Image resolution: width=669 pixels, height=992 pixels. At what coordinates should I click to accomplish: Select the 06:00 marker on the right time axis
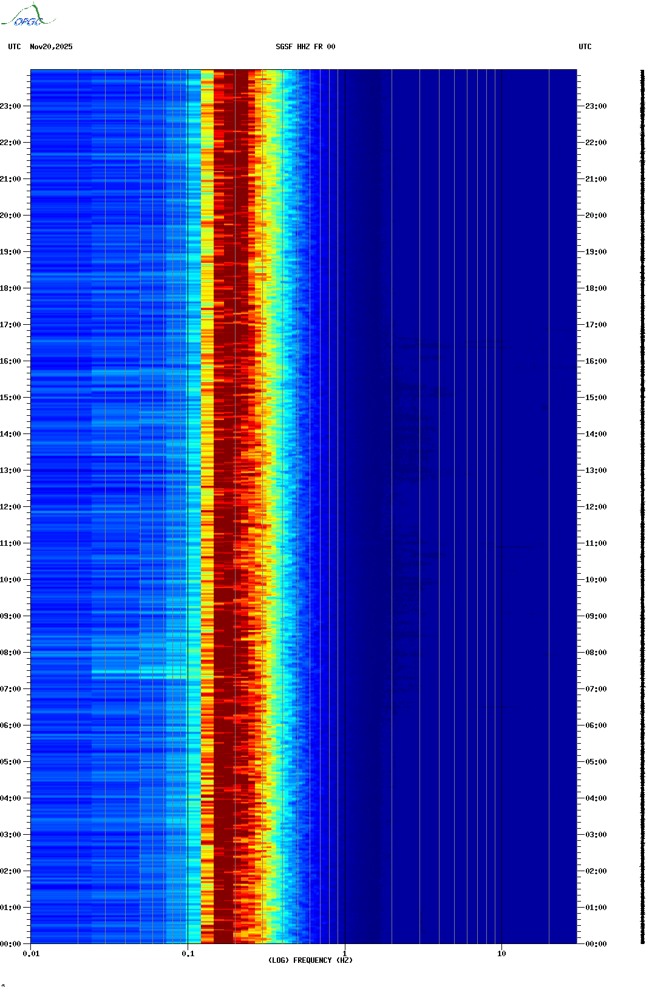596,725
